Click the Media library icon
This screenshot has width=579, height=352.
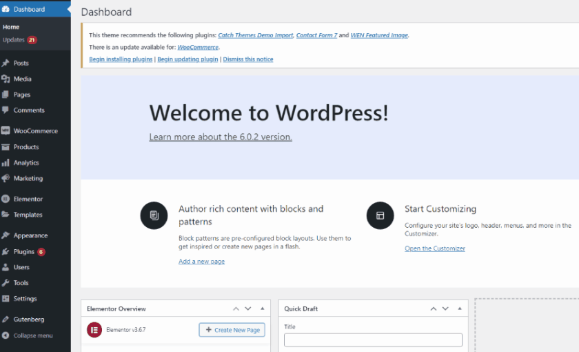pos(6,79)
